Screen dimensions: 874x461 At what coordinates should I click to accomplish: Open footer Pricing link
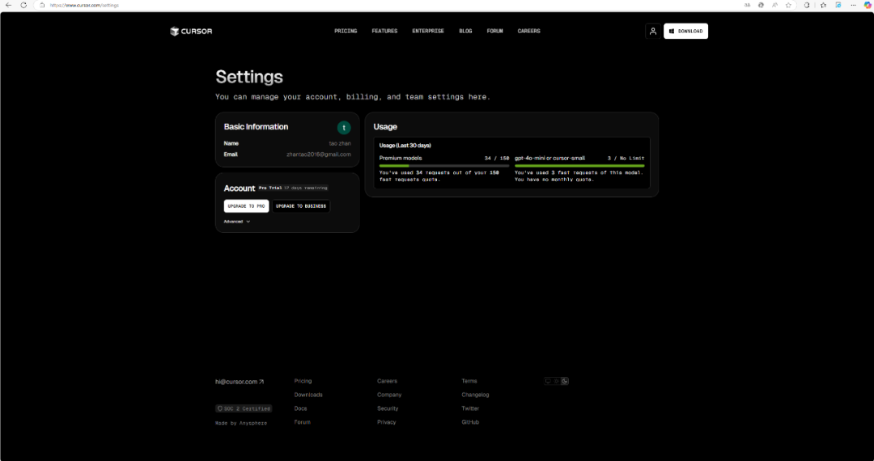(x=303, y=382)
